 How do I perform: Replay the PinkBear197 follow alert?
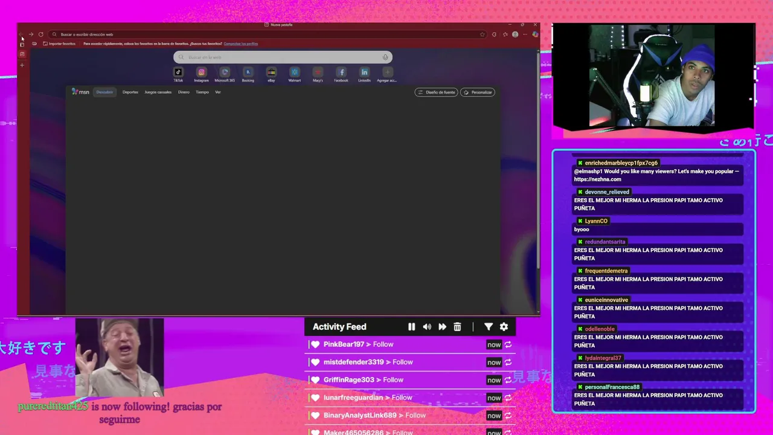[508, 344]
